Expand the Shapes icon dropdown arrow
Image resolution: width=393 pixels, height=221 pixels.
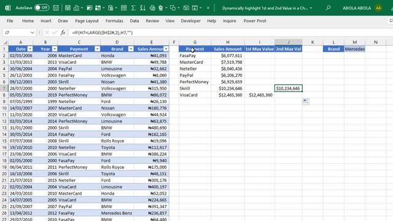pyautogui.click(x=179, y=8)
